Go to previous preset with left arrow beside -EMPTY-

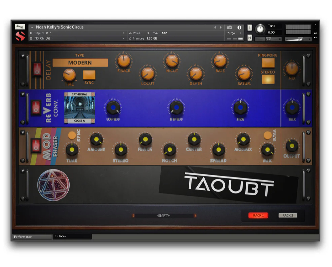133,216
